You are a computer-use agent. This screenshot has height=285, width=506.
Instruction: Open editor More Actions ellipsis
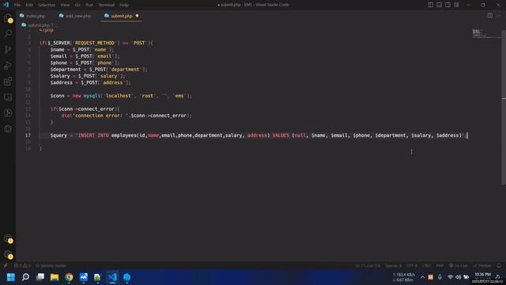coord(499,16)
